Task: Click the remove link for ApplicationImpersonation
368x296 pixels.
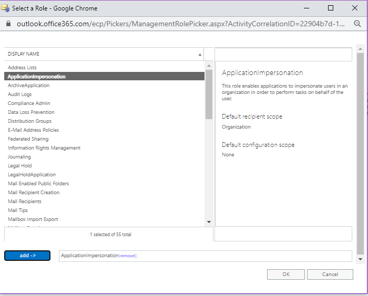Action: pyautogui.click(x=127, y=256)
